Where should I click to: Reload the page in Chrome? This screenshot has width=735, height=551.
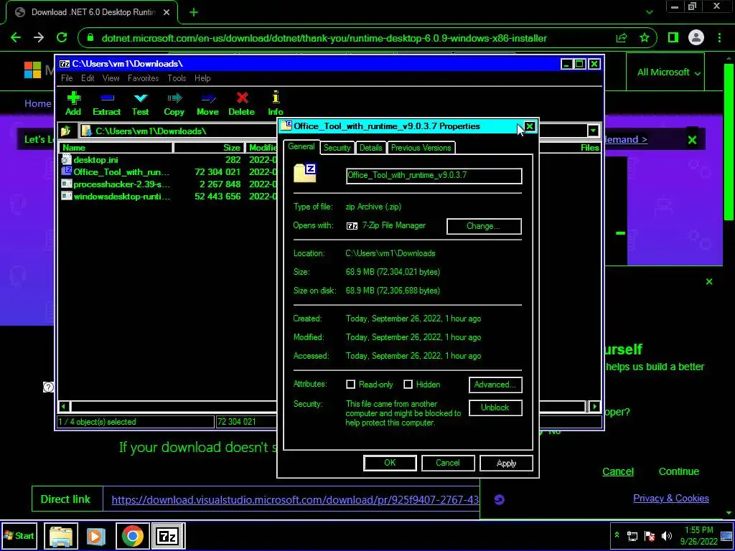pos(62,38)
